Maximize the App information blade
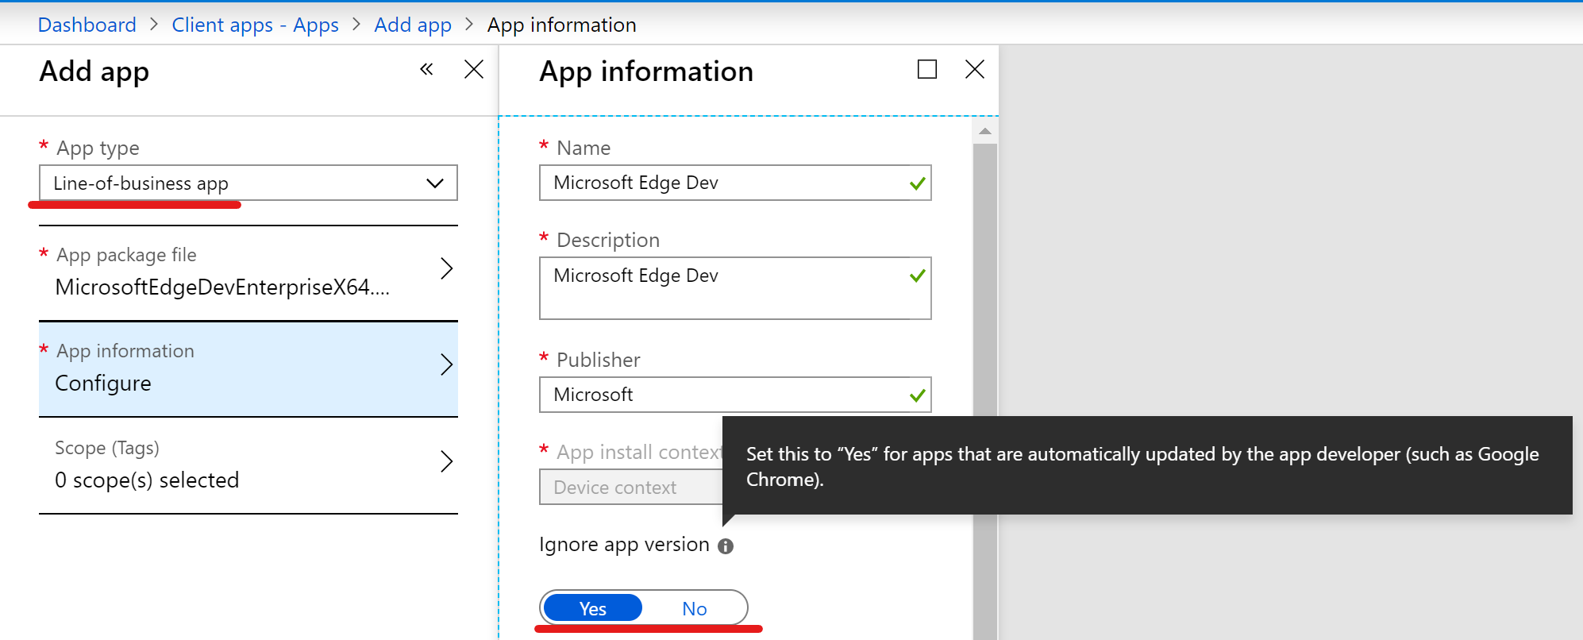The height and width of the screenshot is (640, 1583). pos(926,69)
